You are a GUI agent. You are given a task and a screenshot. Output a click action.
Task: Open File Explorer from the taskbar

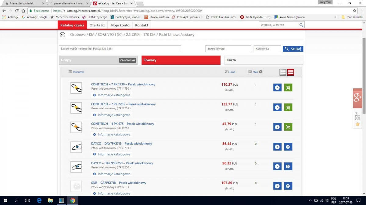click(x=50, y=200)
